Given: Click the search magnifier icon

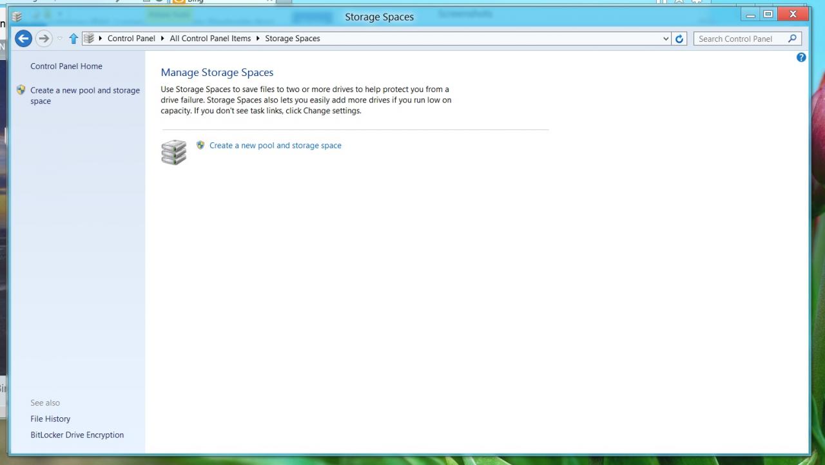Looking at the screenshot, I should (793, 39).
